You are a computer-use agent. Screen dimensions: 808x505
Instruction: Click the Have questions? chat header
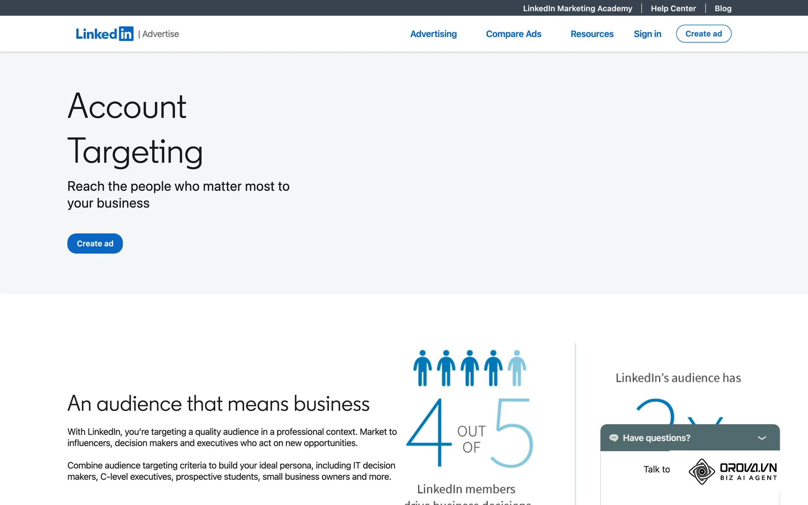point(690,438)
